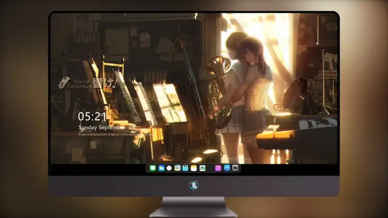The height and width of the screenshot is (218, 388).
Task: Open the blue App Store icon
Action: coord(227,168)
